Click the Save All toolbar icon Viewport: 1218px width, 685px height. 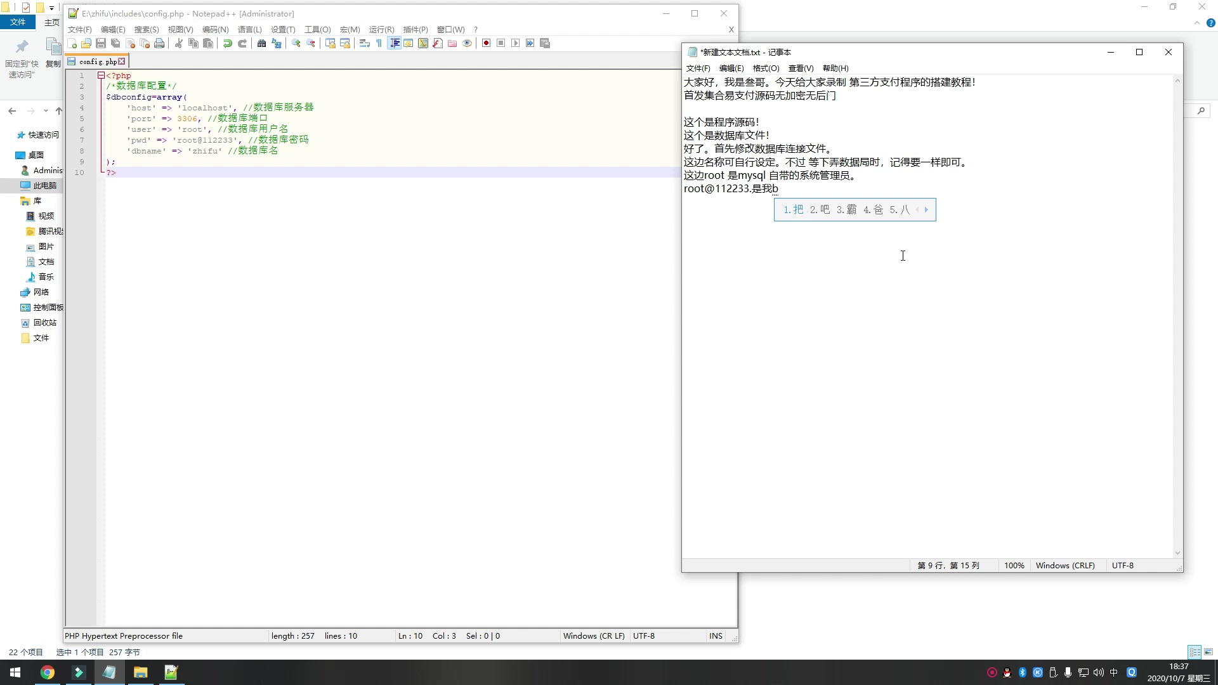point(115,43)
